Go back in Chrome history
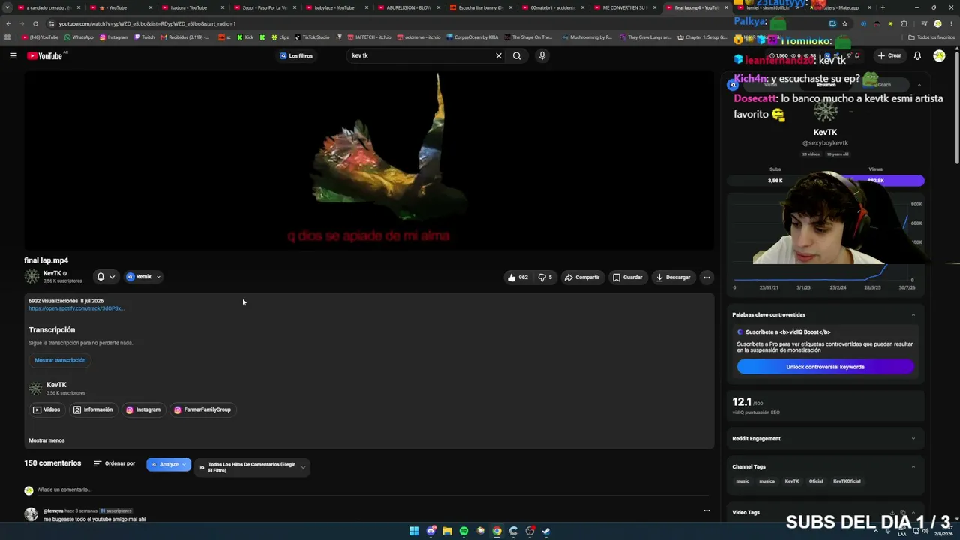Viewport: 960px width, 540px height. coord(8,23)
